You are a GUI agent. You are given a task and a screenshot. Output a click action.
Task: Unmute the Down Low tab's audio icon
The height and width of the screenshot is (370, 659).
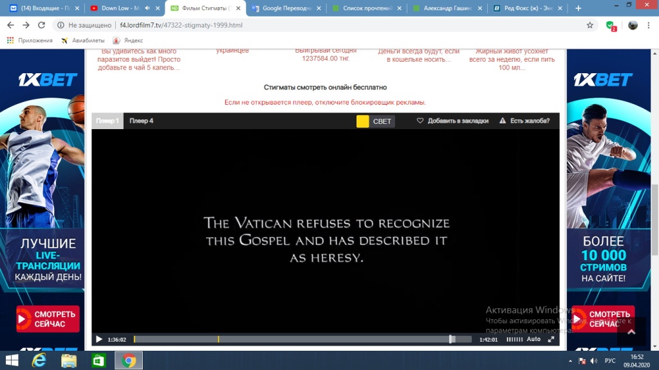point(147,8)
